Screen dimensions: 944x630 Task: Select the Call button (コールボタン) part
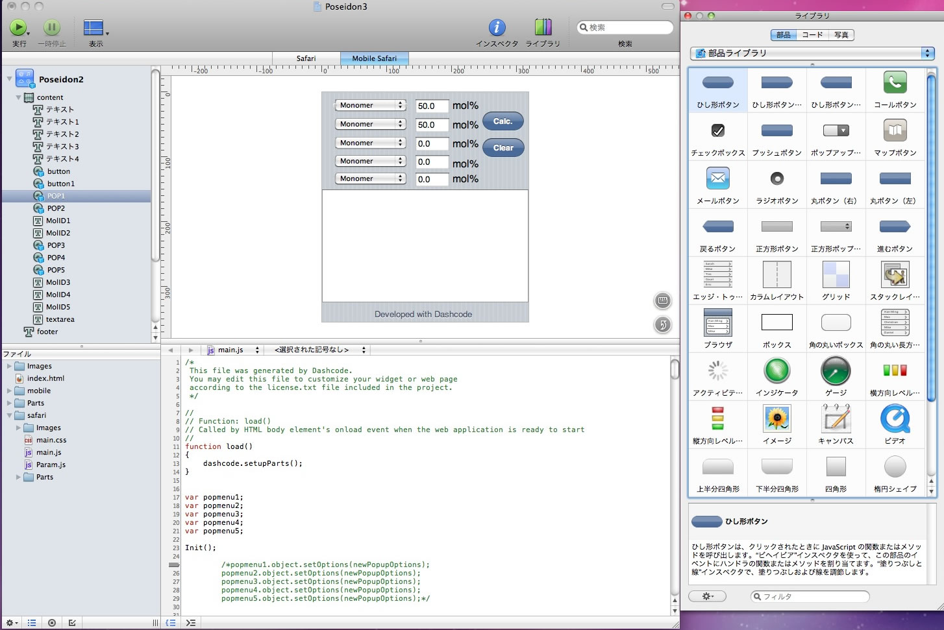(x=895, y=83)
